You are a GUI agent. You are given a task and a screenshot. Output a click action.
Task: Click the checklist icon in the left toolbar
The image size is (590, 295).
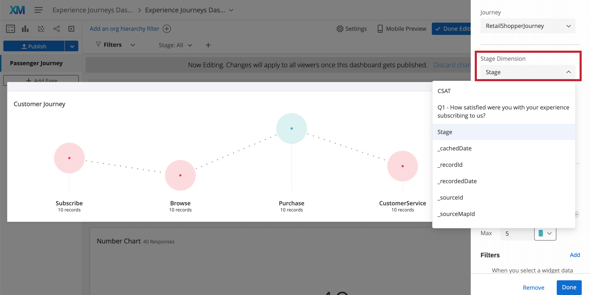(x=10, y=29)
